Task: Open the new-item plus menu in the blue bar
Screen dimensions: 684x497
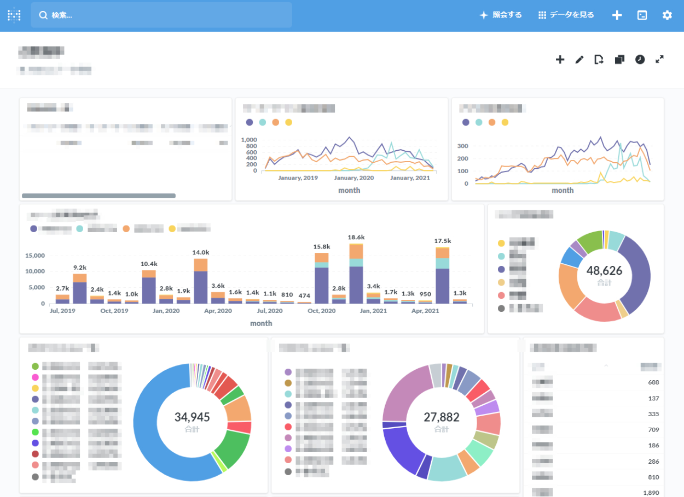Action: click(x=617, y=15)
